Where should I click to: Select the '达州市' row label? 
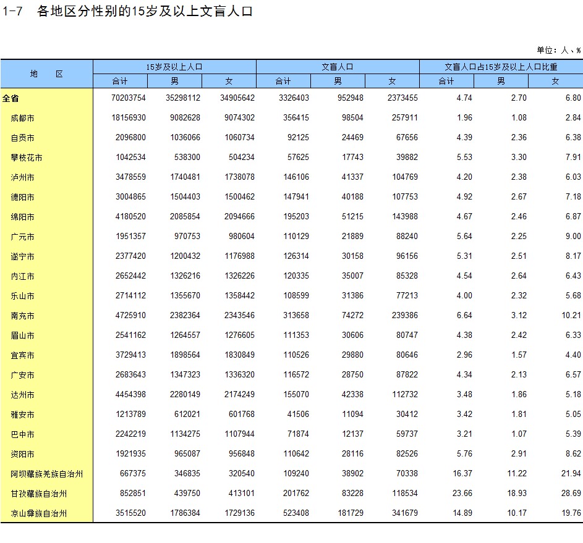pos(23,395)
